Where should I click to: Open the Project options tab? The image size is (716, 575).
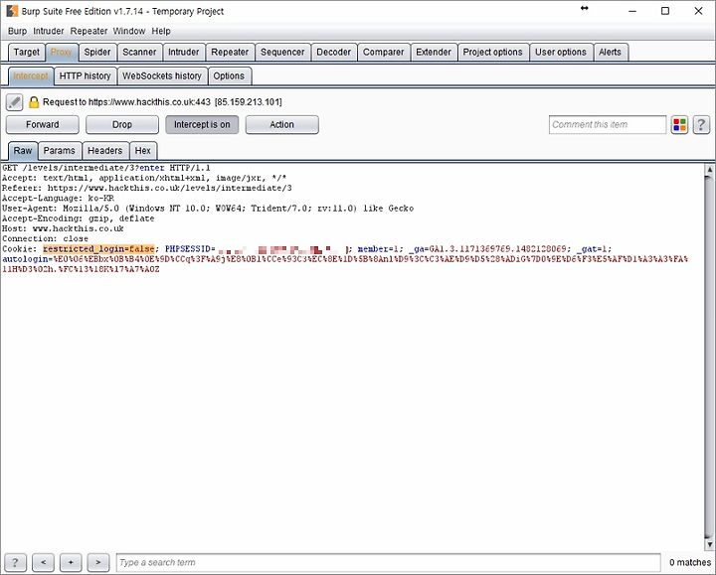click(492, 52)
